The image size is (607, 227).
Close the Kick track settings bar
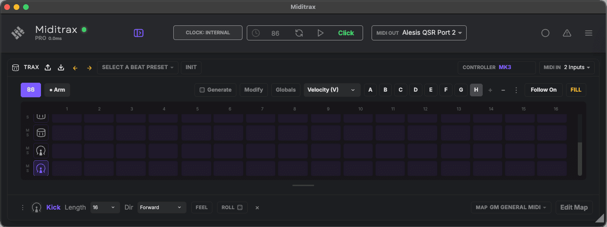[257, 207]
